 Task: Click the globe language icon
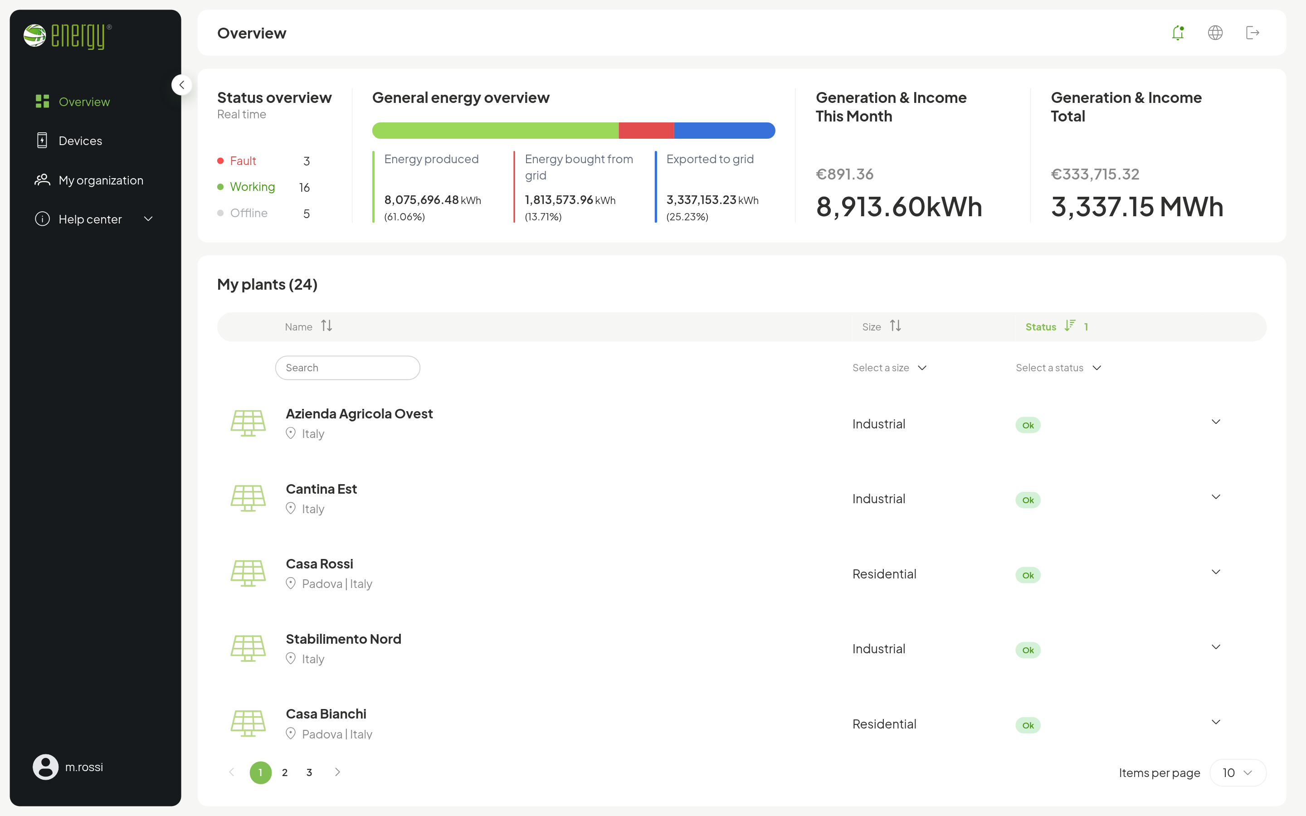1215,33
